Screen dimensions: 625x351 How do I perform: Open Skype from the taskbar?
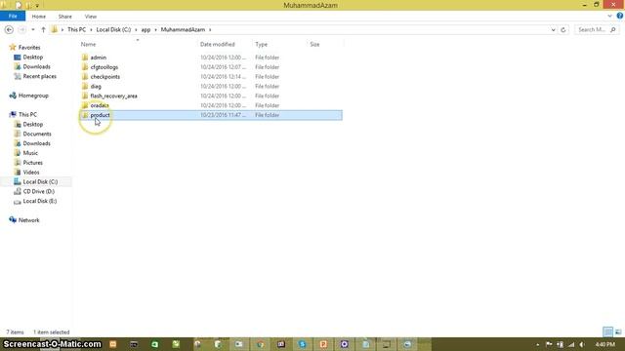click(302, 344)
